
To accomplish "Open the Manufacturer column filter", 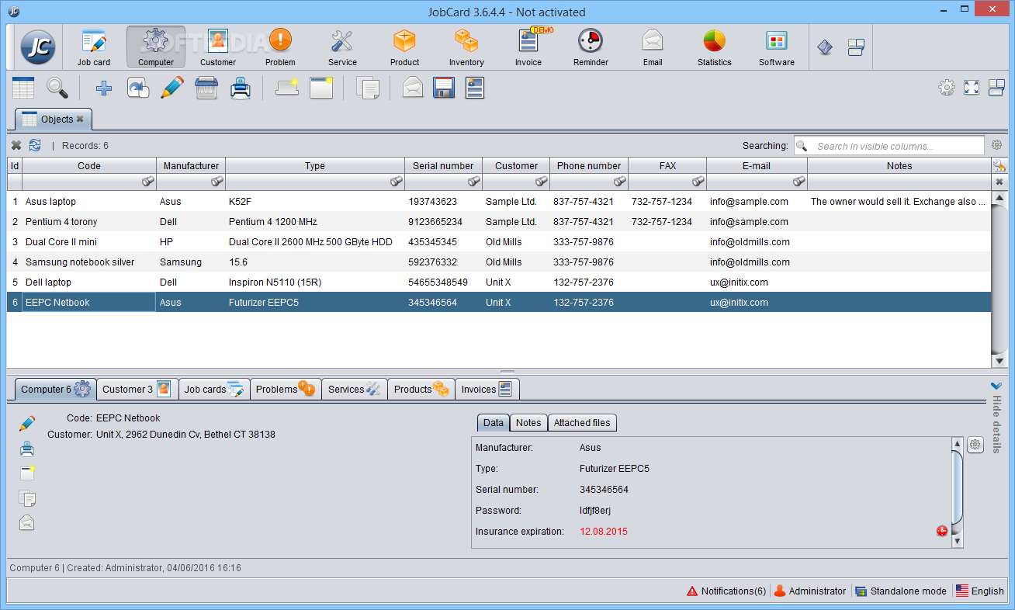I will coord(217,182).
